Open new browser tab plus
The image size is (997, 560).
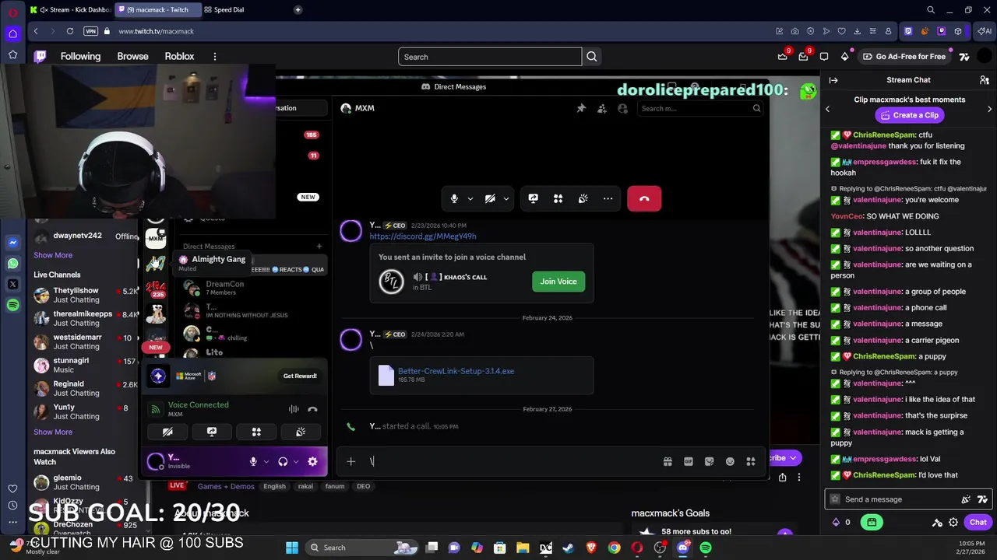click(298, 9)
